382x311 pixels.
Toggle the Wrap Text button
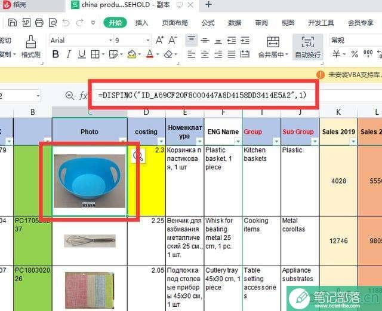point(308,47)
